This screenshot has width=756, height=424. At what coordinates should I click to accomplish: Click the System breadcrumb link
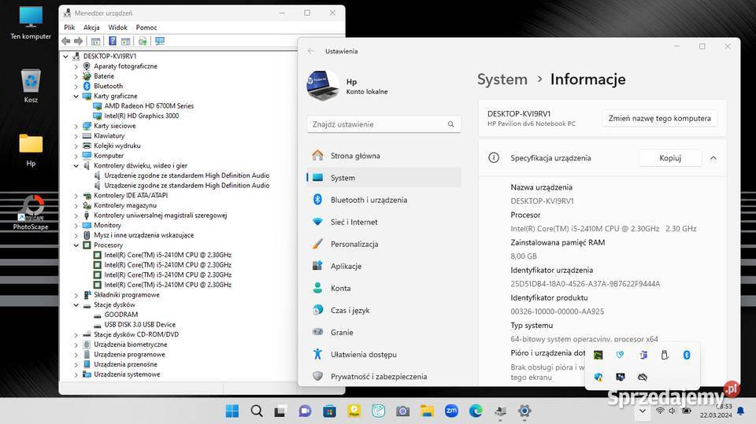click(x=502, y=79)
